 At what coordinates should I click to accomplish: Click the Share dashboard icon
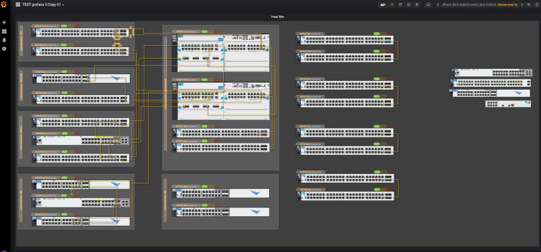pos(400,5)
